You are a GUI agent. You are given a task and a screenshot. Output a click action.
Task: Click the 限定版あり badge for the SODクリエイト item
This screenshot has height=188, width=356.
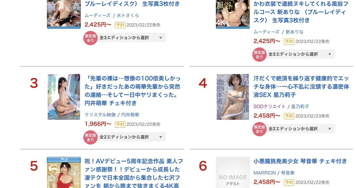click(259, 129)
